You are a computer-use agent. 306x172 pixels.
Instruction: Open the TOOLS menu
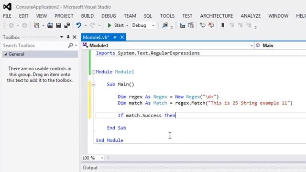(167, 16)
